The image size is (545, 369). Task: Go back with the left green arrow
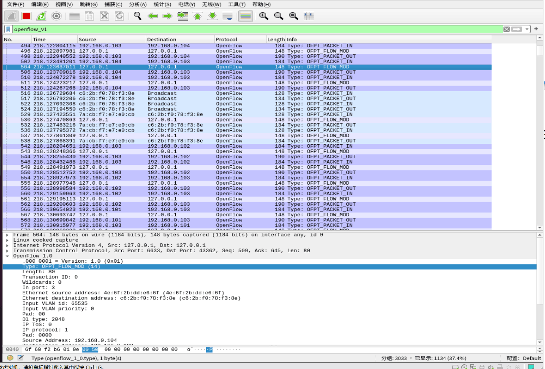tap(153, 16)
